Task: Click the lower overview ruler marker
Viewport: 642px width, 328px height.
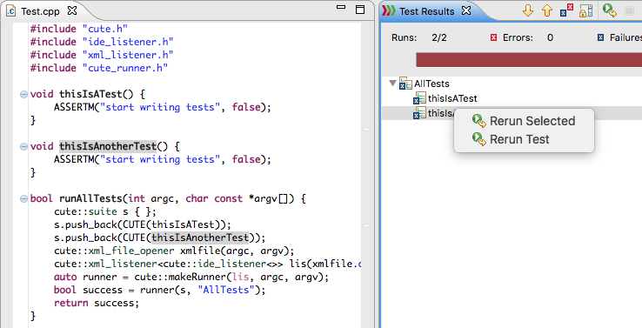Action: coord(366,225)
